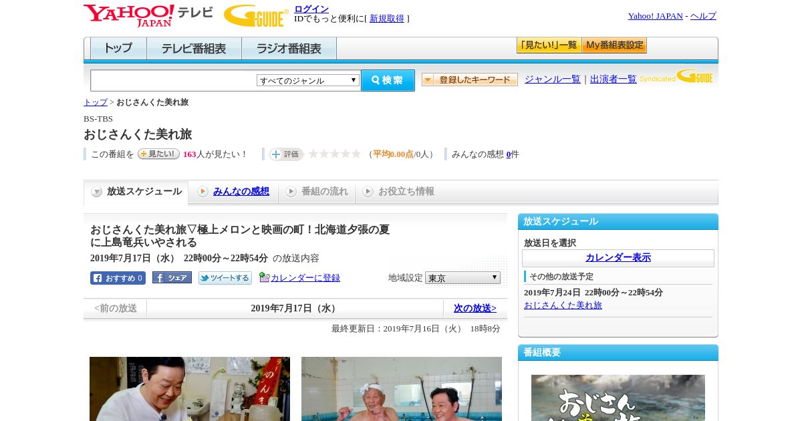Click the 見たい! plus button
Screen dimensions: 802x421
coord(158,154)
